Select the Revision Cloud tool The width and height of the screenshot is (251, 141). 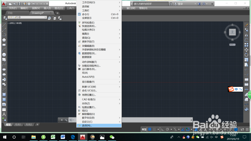4,60
